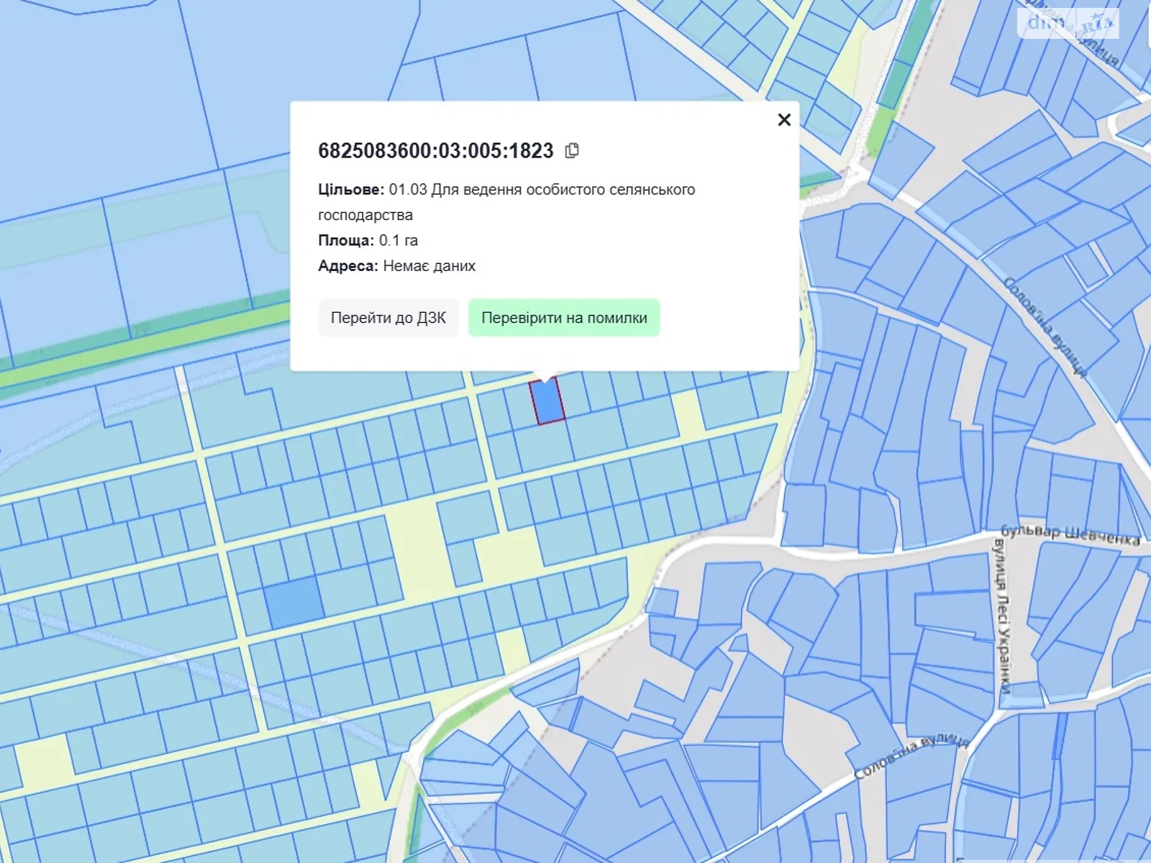Close the parcel info popup
Screen dimensions: 1151x863
(784, 119)
